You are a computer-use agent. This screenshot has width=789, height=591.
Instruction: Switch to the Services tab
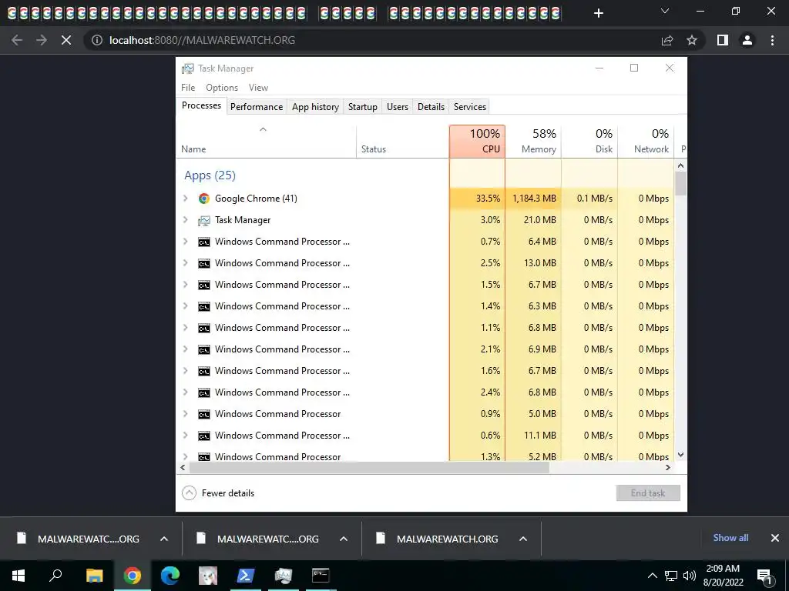tap(470, 106)
